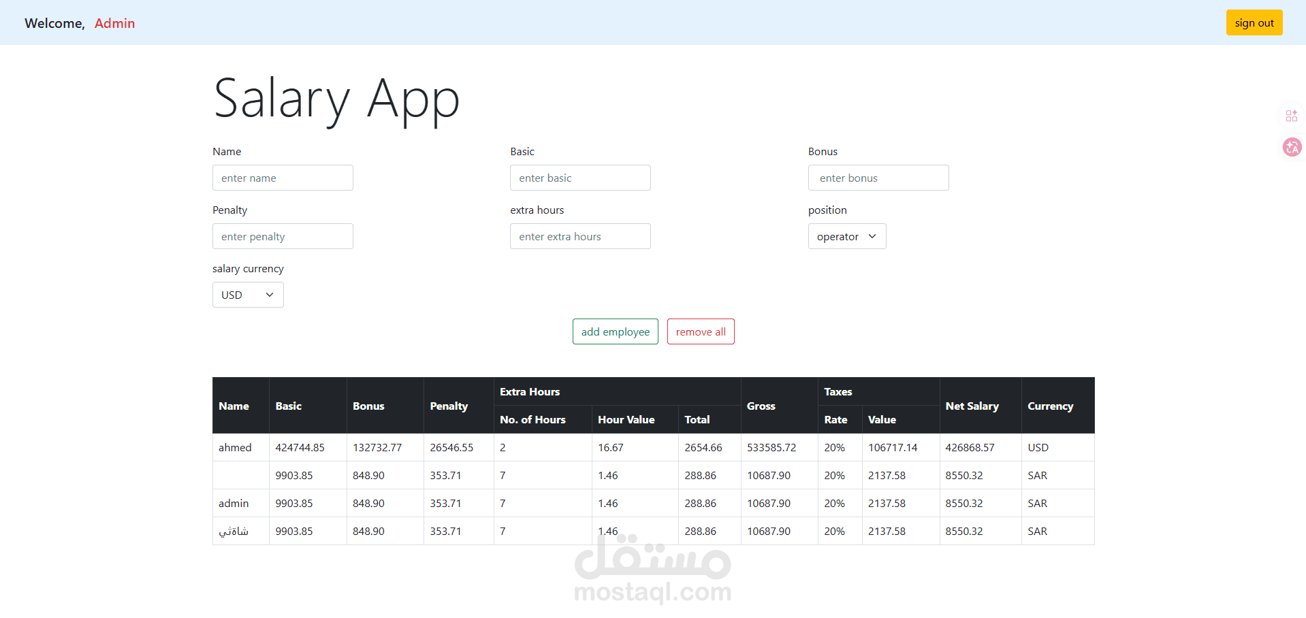Click the position label

[x=827, y=210]
